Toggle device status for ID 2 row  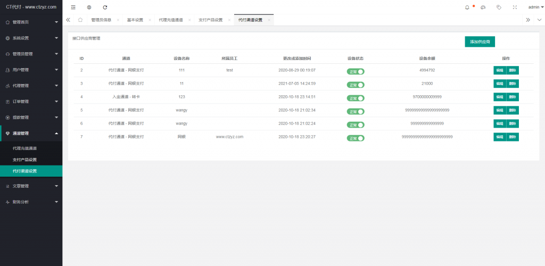tap(356, 71)
